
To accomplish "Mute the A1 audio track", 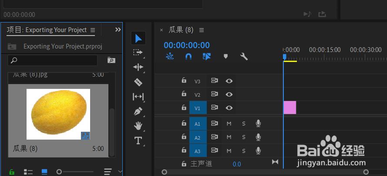I will click(x=229, y=124).
